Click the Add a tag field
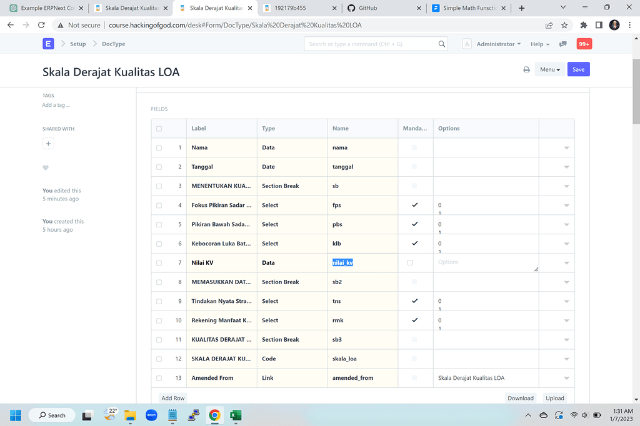This screenshot has width=640, height=426. coord(56,105)
